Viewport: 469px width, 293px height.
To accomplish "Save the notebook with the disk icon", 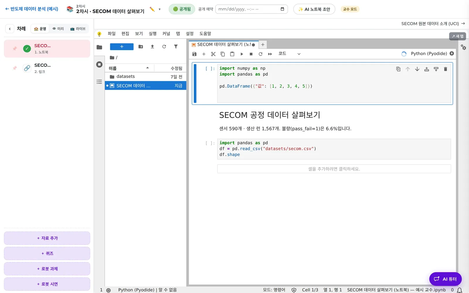I will coord(194,54).
